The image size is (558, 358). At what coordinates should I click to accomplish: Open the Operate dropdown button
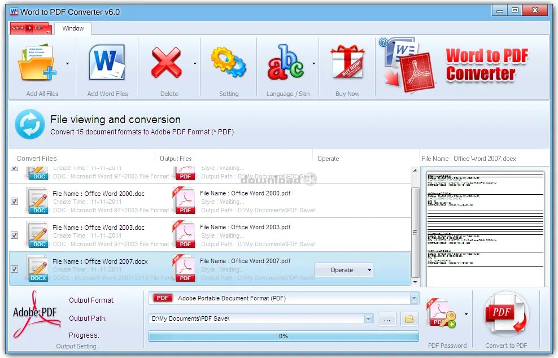point(343,270)
